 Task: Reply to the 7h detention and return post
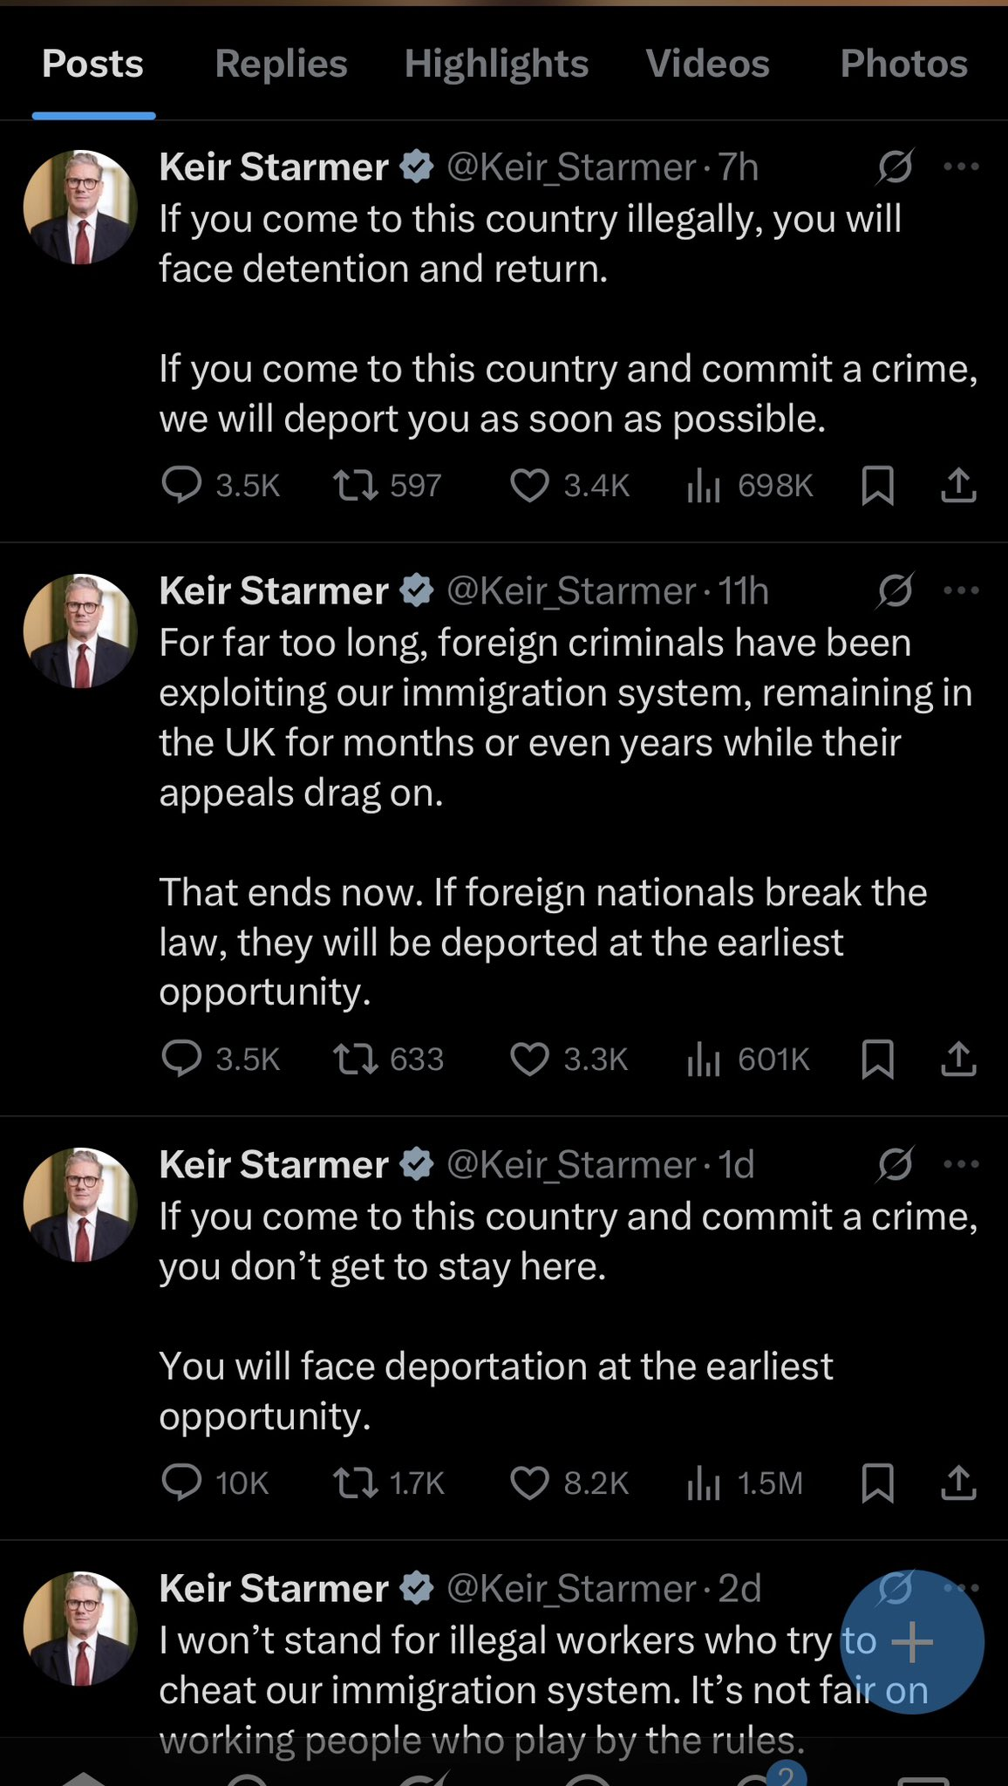182,486
